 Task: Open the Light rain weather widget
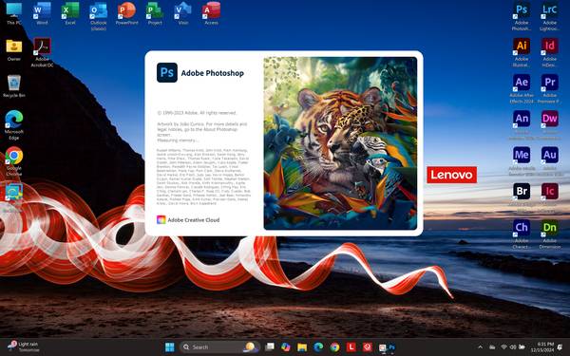tap(24, 347)
